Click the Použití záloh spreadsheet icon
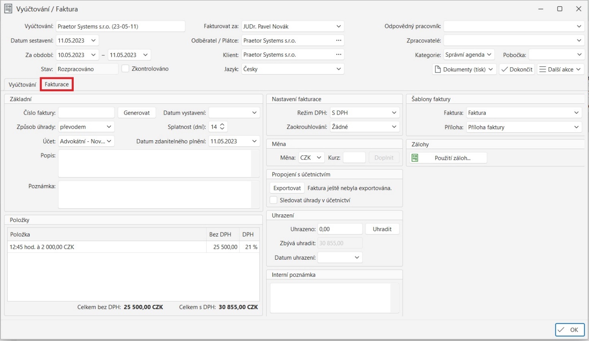Image resolution: width=589 pixels, height=341 pixels. pyautogui.click(x=415, y=158)
